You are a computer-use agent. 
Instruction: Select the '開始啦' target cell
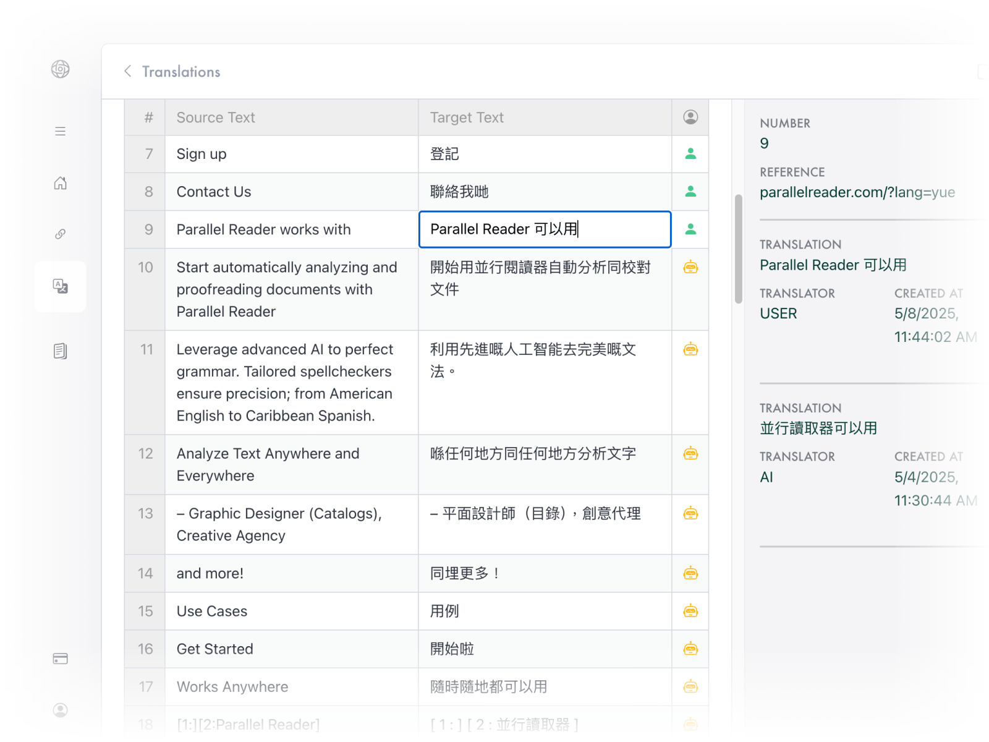[x=545, y=649]
